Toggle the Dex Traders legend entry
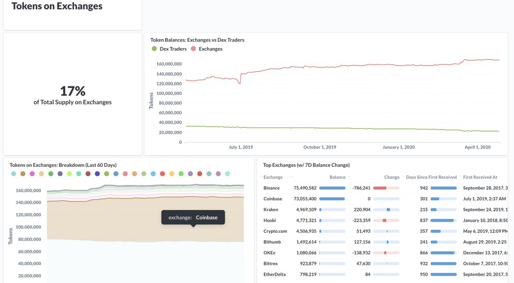The width and height of the screenshot is (514, 283). (x=169, y=49)
